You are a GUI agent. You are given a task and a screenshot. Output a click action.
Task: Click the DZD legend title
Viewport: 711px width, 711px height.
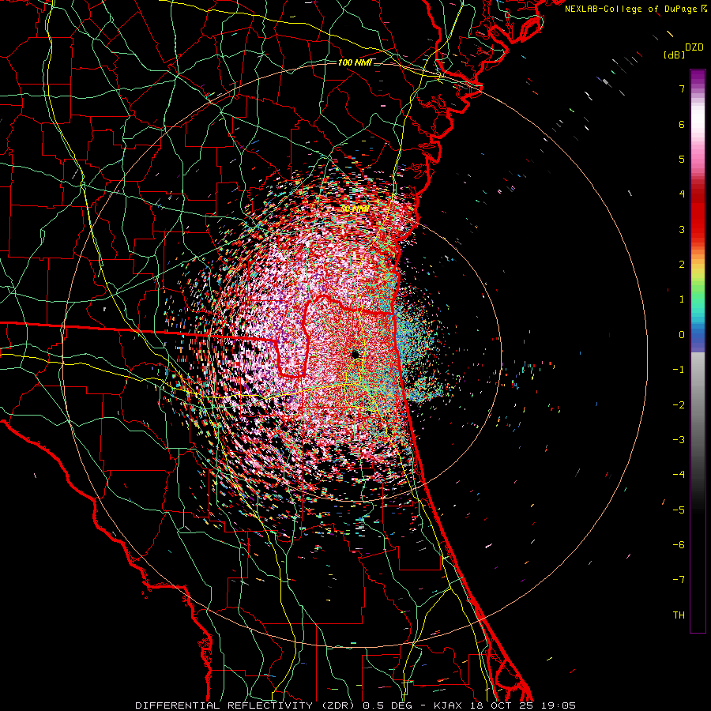pyautogui.click(x=694, y=47)
